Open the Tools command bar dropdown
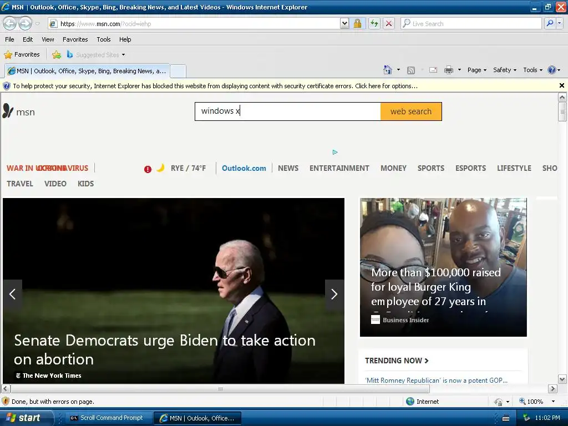Viewport: 568px width, 426px height. pyautogui.click(x=533, y=70)
